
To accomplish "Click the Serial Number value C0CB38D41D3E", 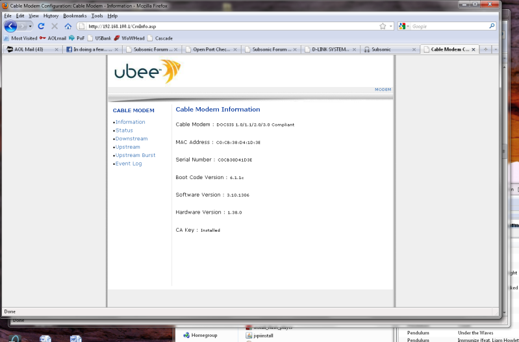I will pos(235,160).
